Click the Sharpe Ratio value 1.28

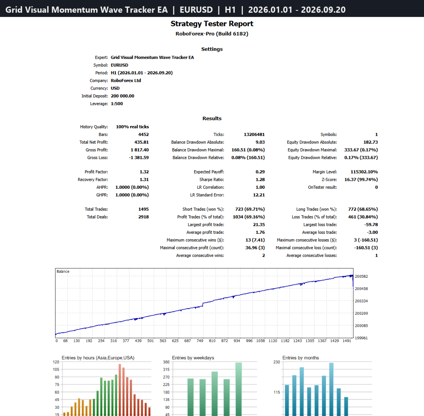pyautogui.click(x=260, y=179)
